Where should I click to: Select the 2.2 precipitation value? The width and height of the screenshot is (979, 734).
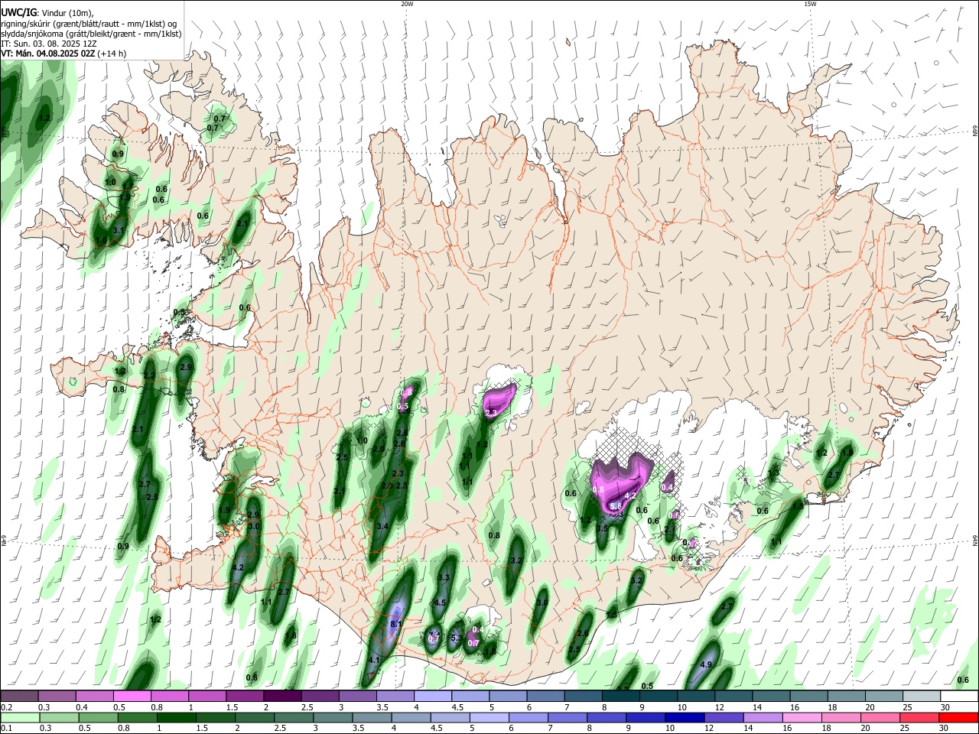[149, 375]
